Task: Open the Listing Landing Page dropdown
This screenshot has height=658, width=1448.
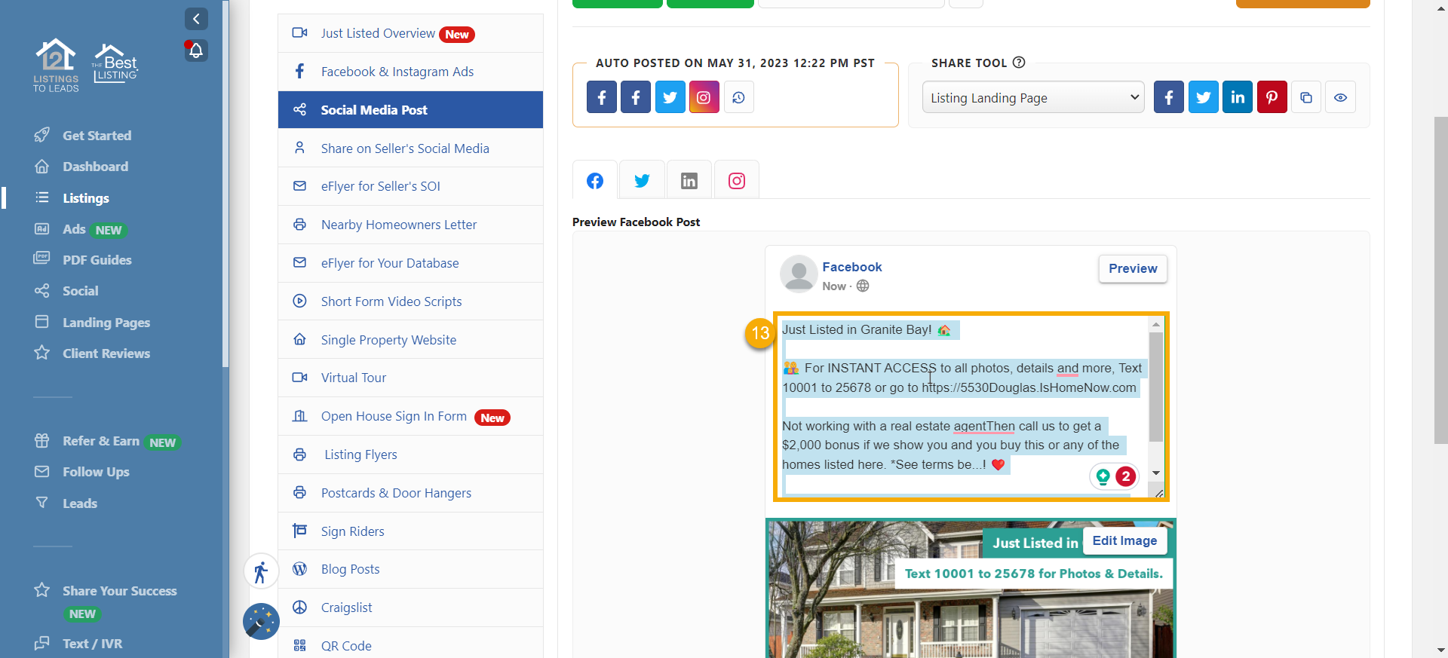Action: pyautogui.click(x=1032, y=98)
